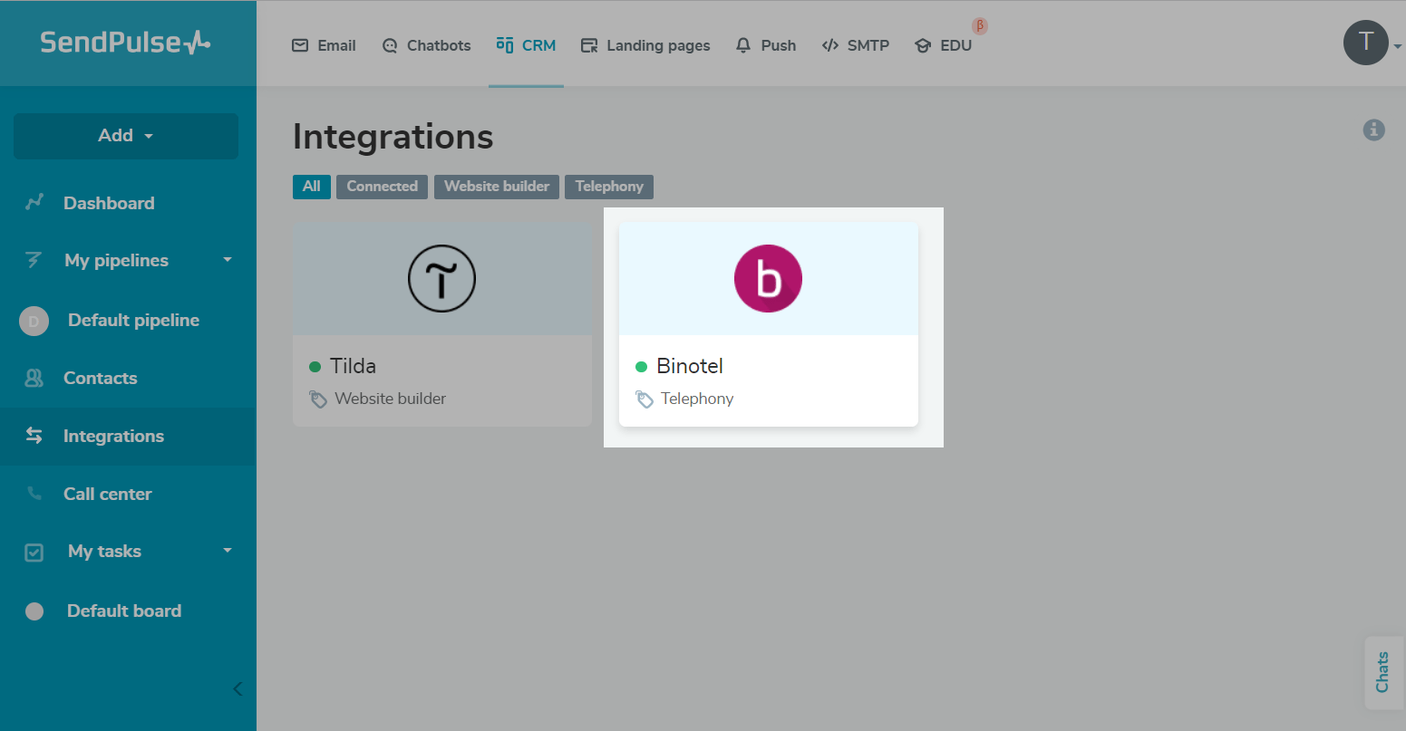1406x731 pixels.
Task: Expand the My pipelines section
Action: [228, 260]
